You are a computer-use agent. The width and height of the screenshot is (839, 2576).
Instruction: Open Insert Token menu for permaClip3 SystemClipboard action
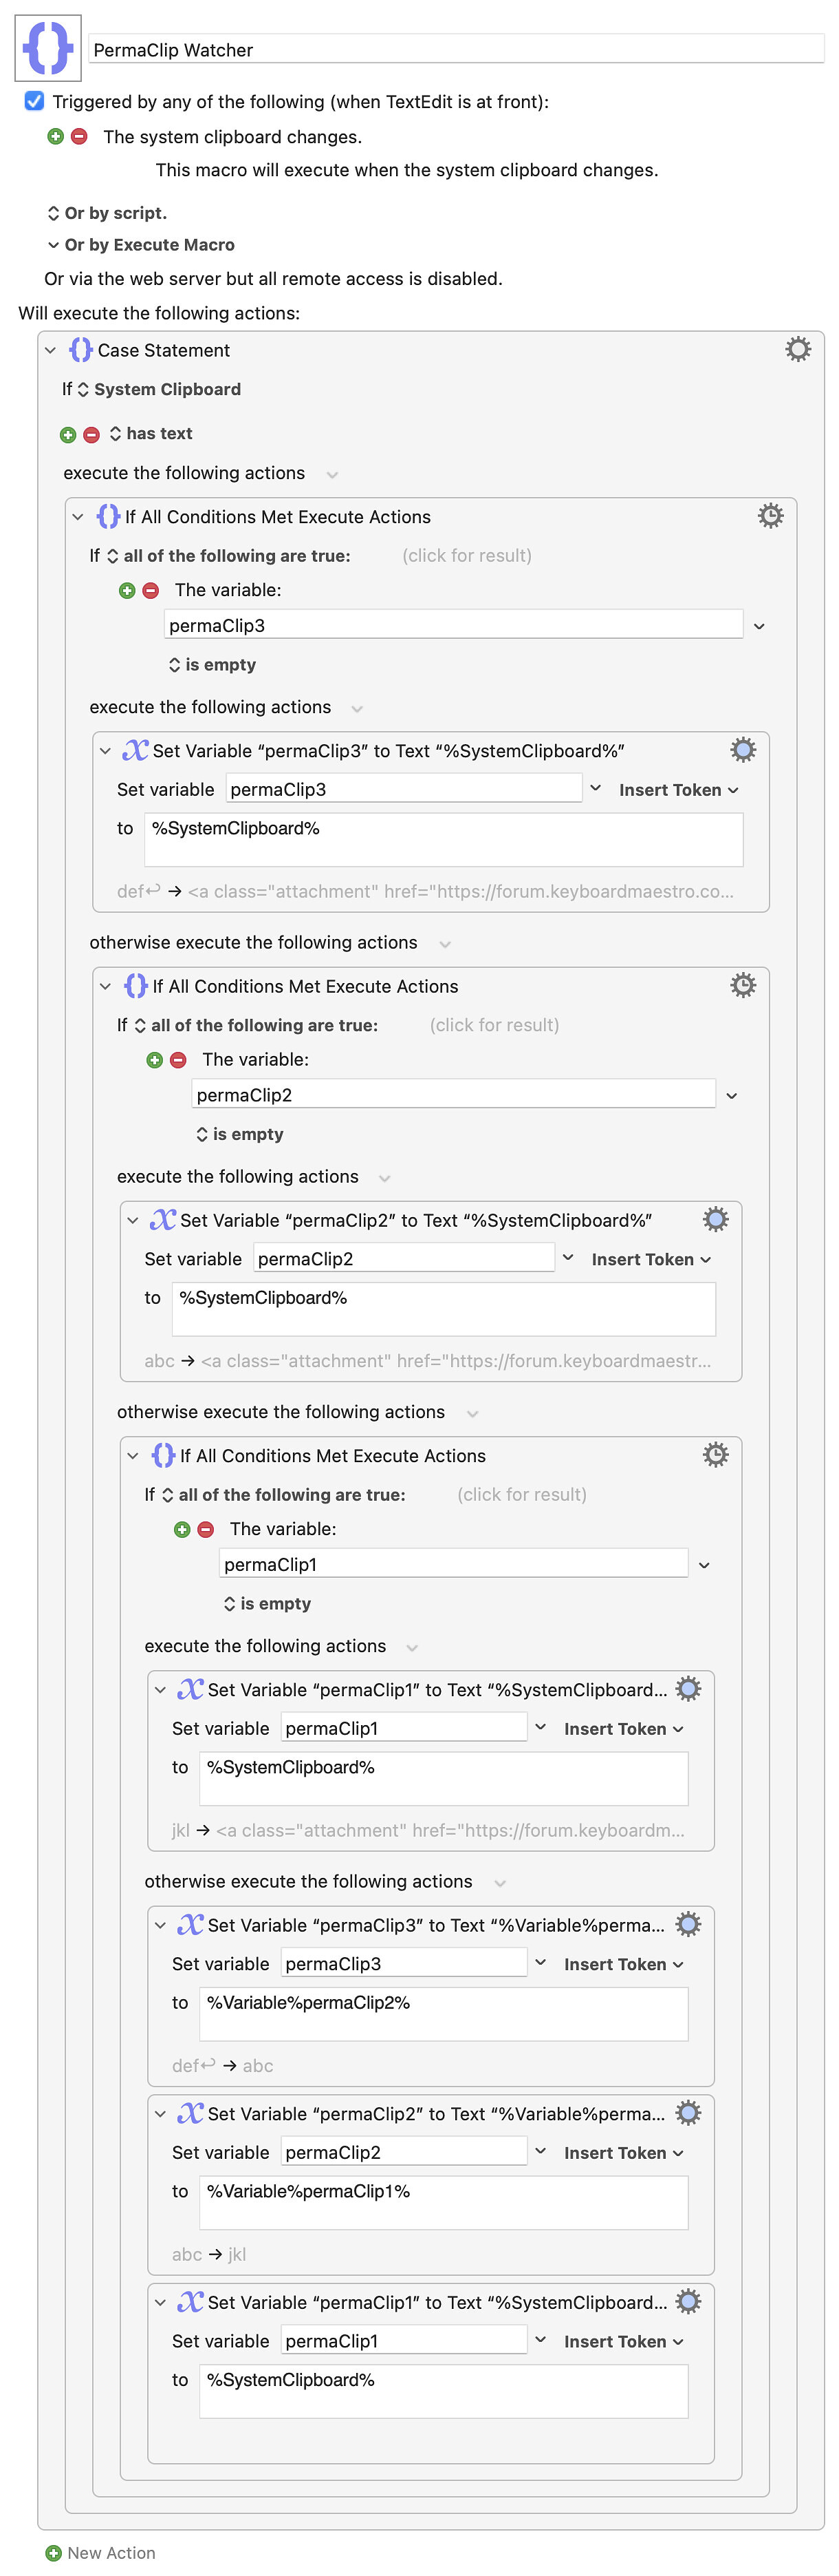678,790
